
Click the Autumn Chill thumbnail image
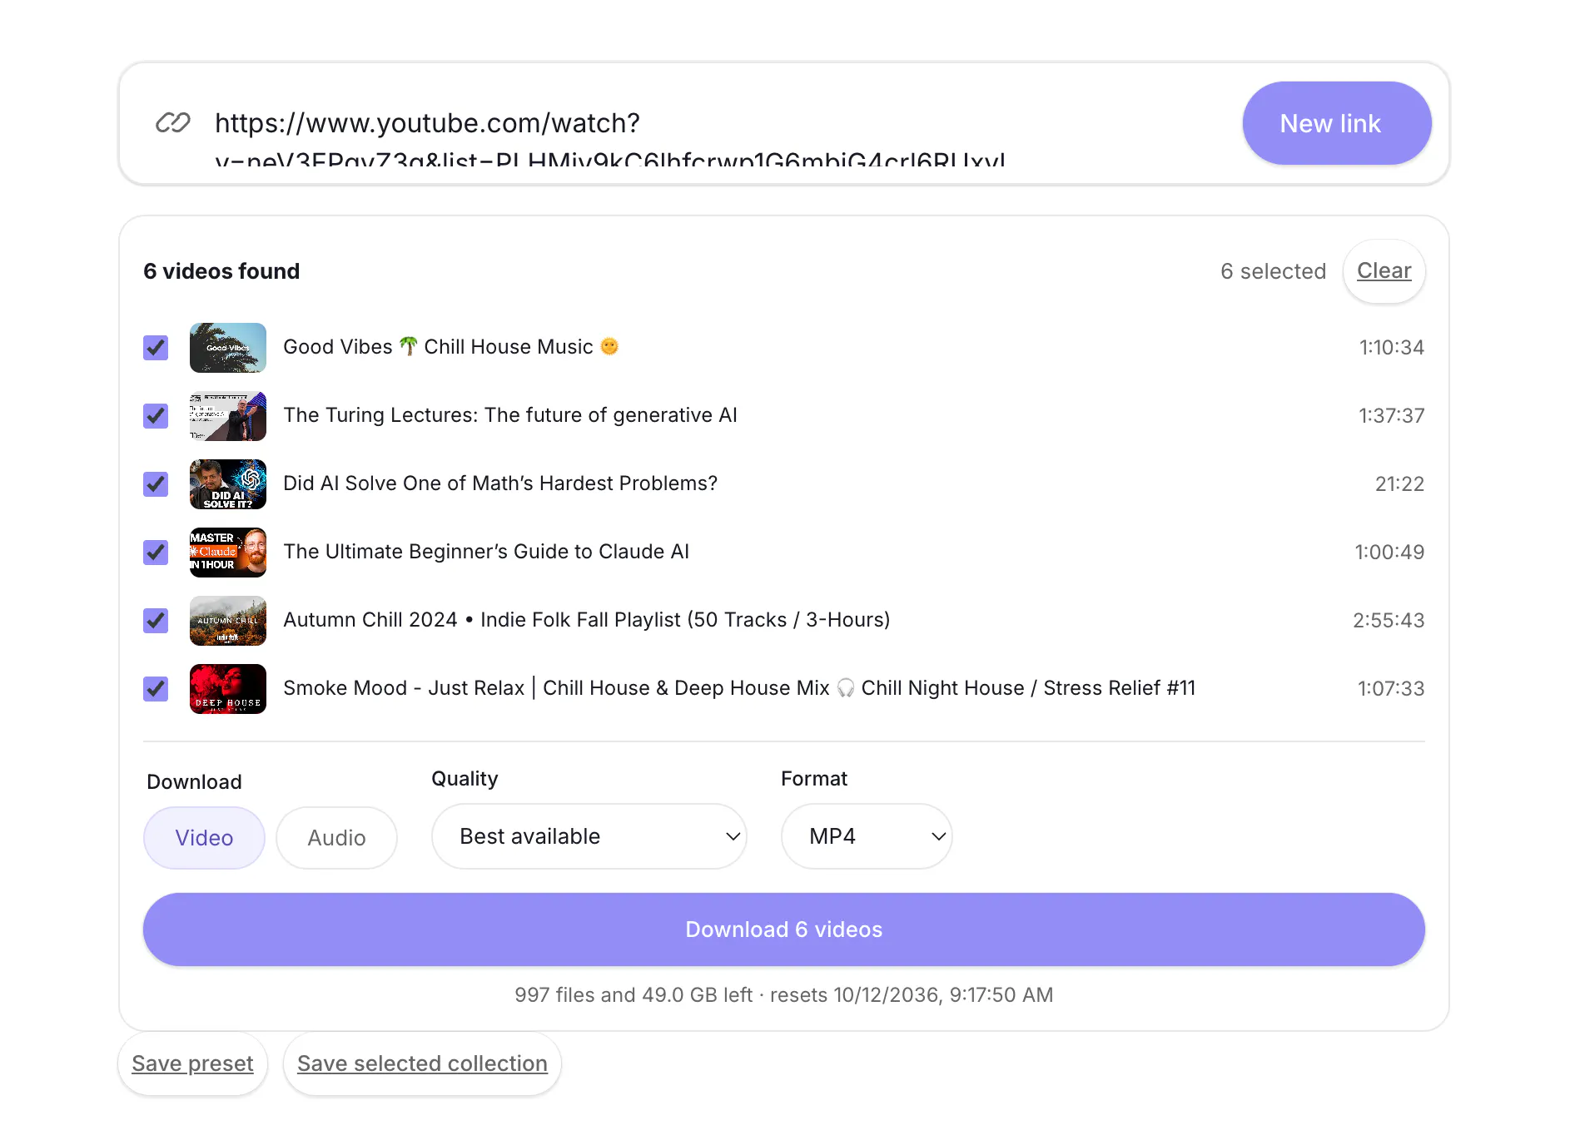(228, 621)
